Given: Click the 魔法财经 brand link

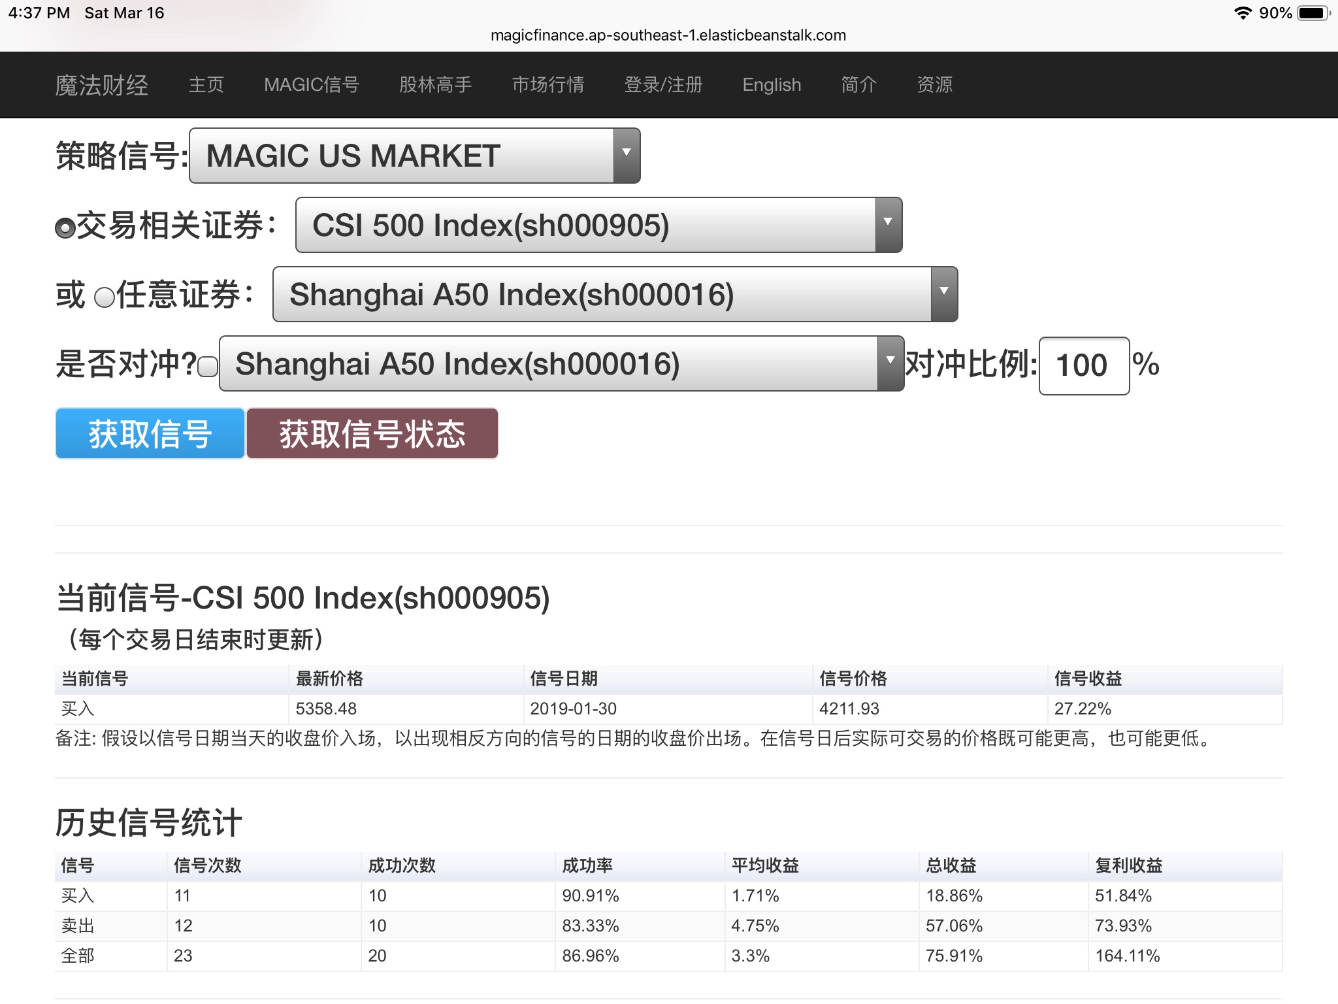Looking at the screenshot, I should coord(102,85).
